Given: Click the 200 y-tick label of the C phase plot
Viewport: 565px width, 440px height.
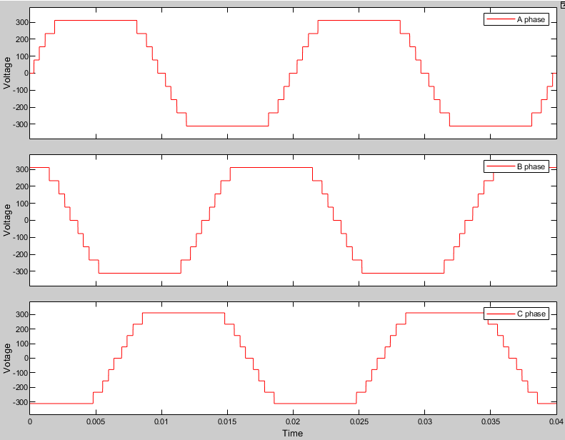Looking at the screenshot, I should click(22, 329).
